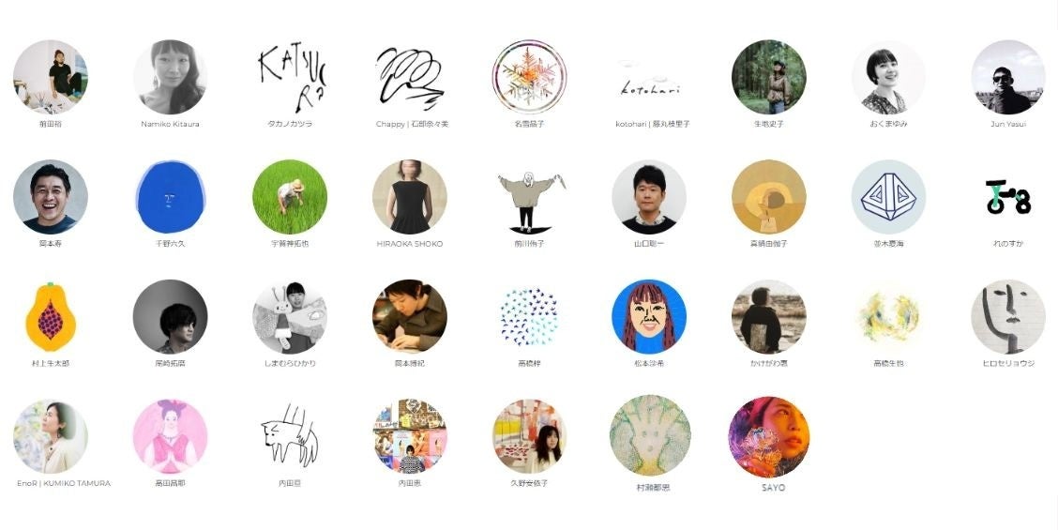The image size is (1058, 530).
Task: Open the geometric diamond logo avatar
Action: tap(888, 197)
